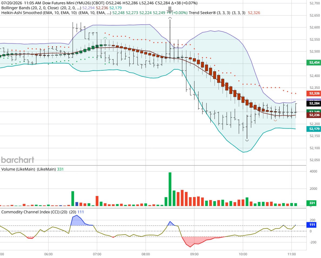Click the teal 52,179 lower band tag
The height and width of the screenshot is (258, 321).
314,129
